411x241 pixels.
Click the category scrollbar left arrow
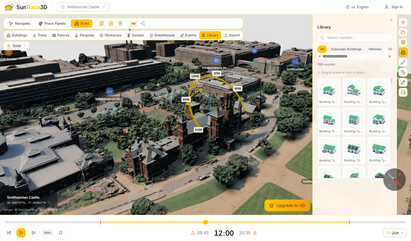click(x=319, y=56)
